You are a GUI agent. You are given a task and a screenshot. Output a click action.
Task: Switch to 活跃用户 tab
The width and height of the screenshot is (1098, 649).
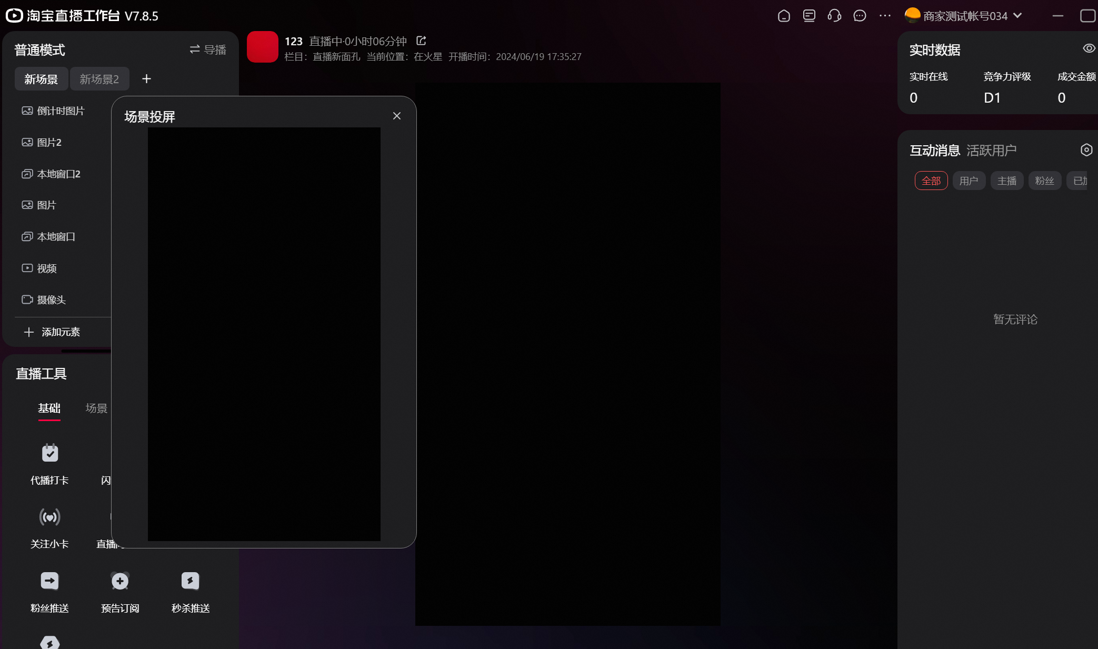pos(992,151)
